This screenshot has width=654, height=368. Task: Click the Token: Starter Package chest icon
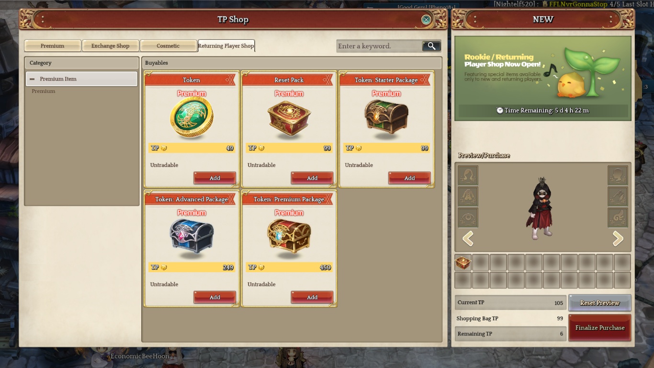tap(386, 117)
